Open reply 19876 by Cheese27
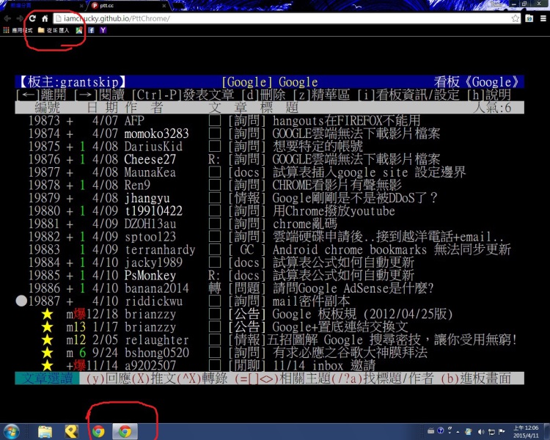The height and width of the screenshot is (440, 550). [269, 159]
